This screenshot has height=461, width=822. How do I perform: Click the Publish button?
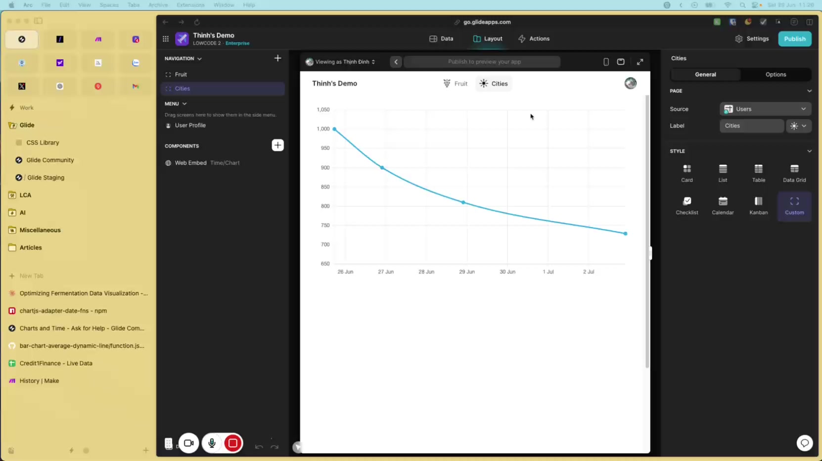pos(794,38)
